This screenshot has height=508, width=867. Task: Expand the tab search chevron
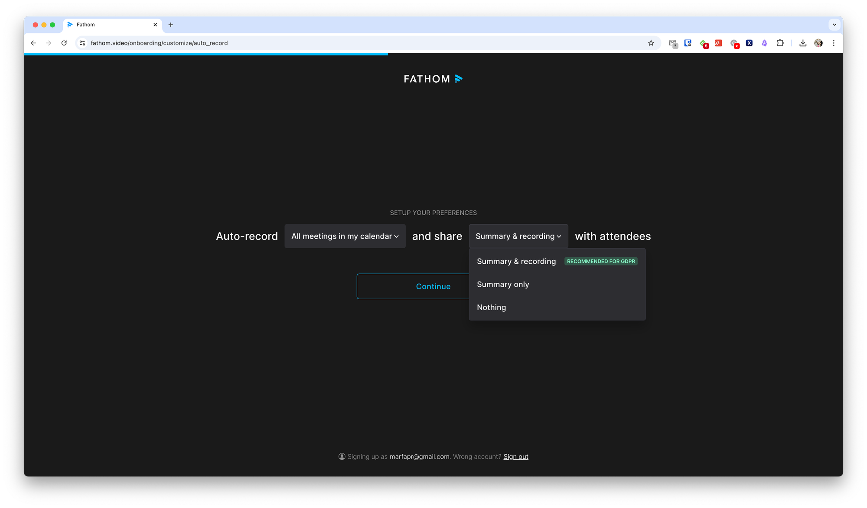click(834, 25)
